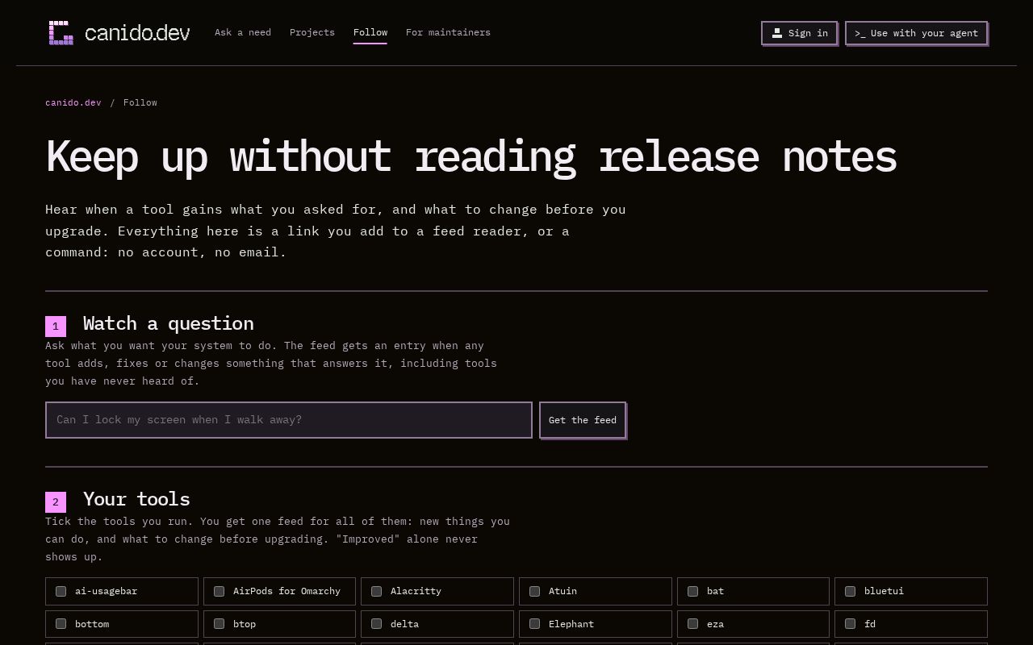Click the canido.dev pixel logo icon
This screenshot has width=1033, height=645.
[x=61, y=33]
